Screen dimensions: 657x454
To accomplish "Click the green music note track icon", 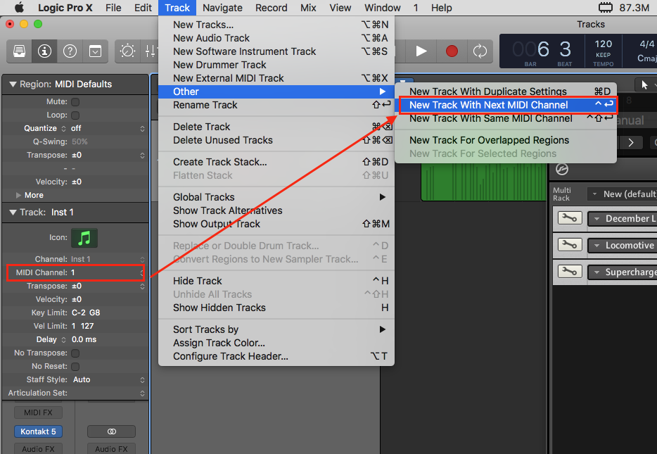I will [x=84, y=238].
